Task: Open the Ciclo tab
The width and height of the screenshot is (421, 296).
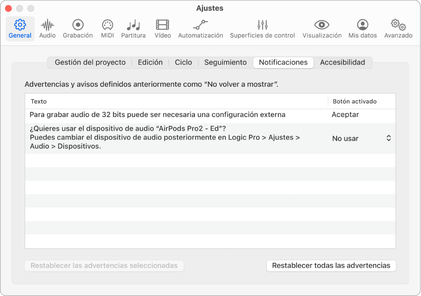Action: point(183,62)
